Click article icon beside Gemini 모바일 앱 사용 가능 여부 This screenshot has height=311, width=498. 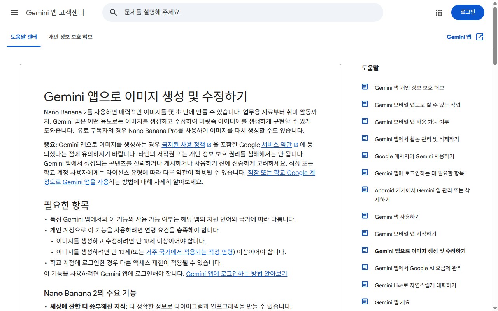[x=365, y=121]
